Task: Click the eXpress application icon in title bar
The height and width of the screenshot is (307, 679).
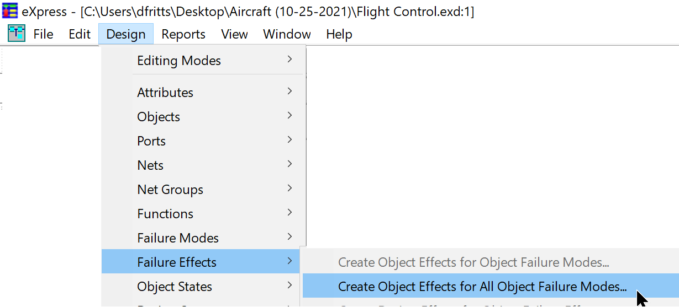Action: click(x=10, y=12)
